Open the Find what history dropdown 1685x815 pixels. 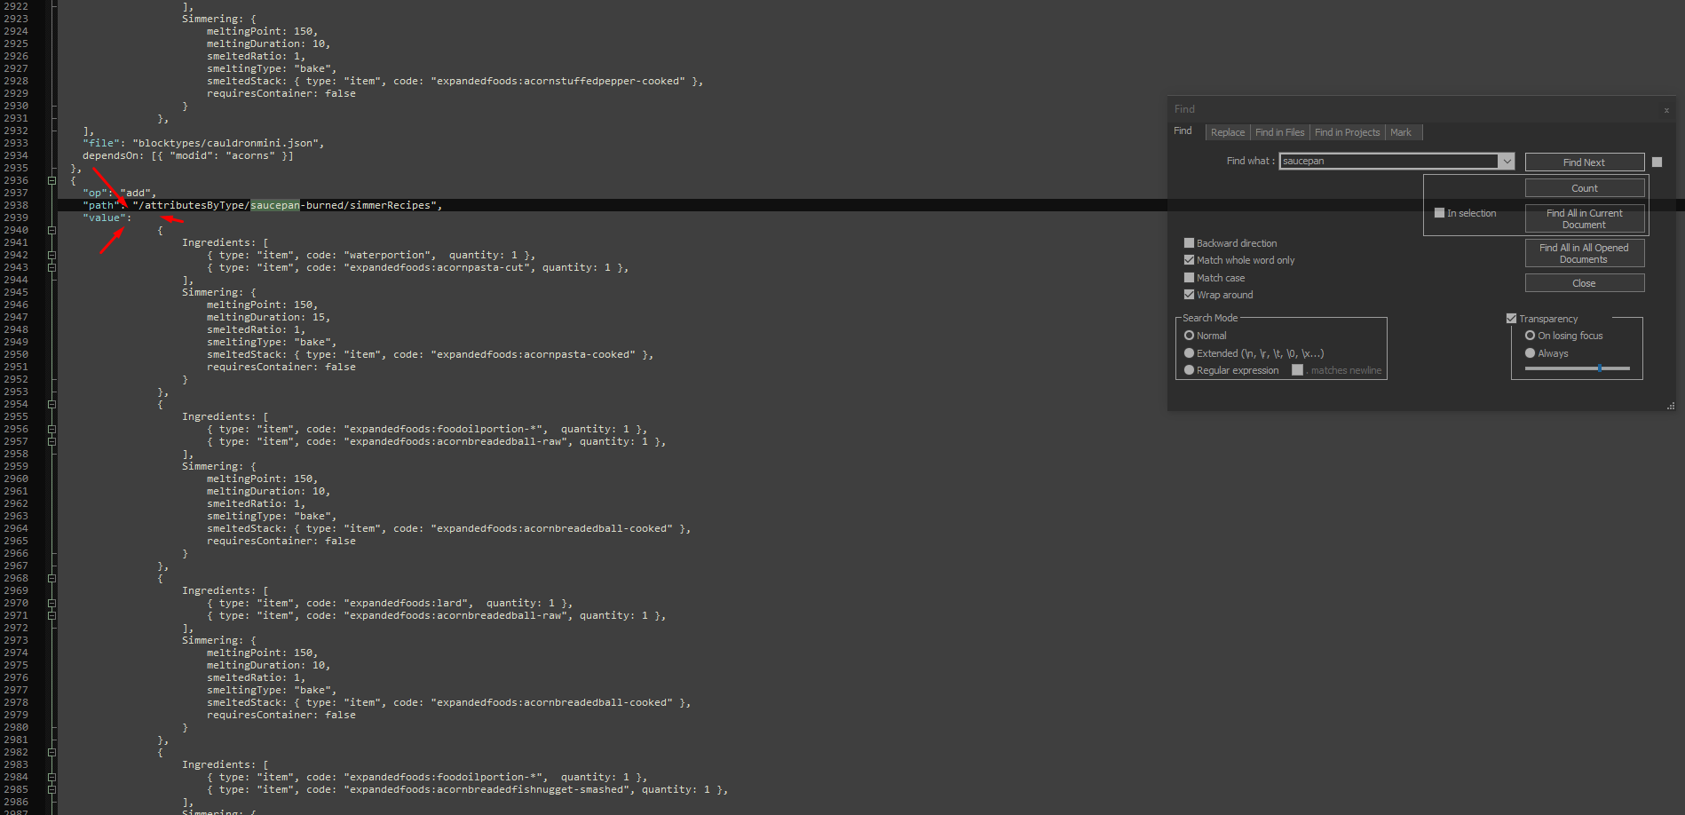[x=1507, y=162]
